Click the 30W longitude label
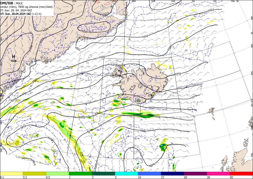Screen dimensions: 253x179 pyautogui.click(x=94, y=1)
